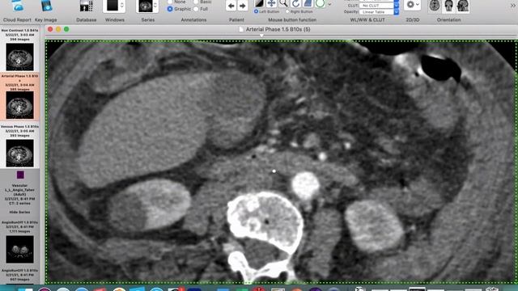Open the Database window icon
Viewport: 518px width, 291px height.
tap(87, 6)
